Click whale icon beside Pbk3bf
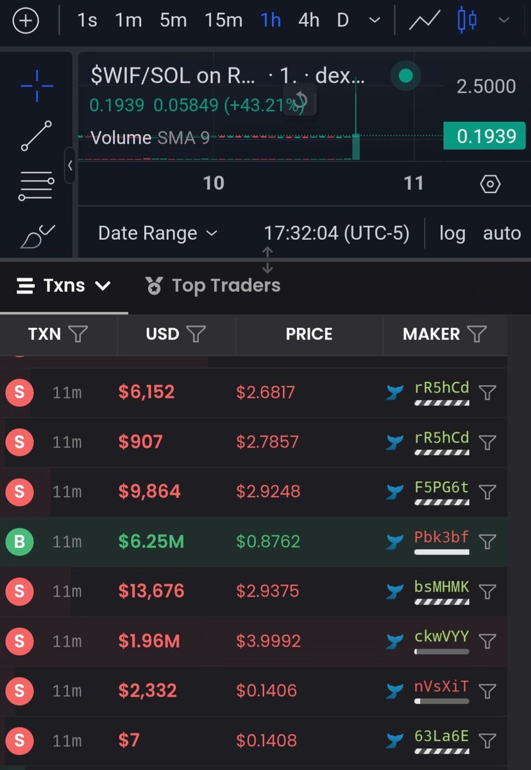531x770 pixels. tap(394, 542)
